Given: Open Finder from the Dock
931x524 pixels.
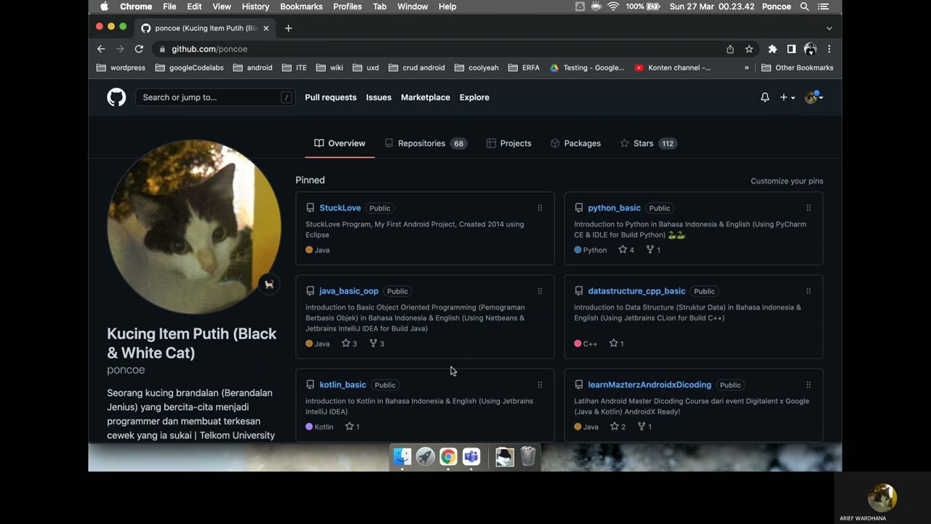Looking at the screenshot, I should tap(402, 456).
